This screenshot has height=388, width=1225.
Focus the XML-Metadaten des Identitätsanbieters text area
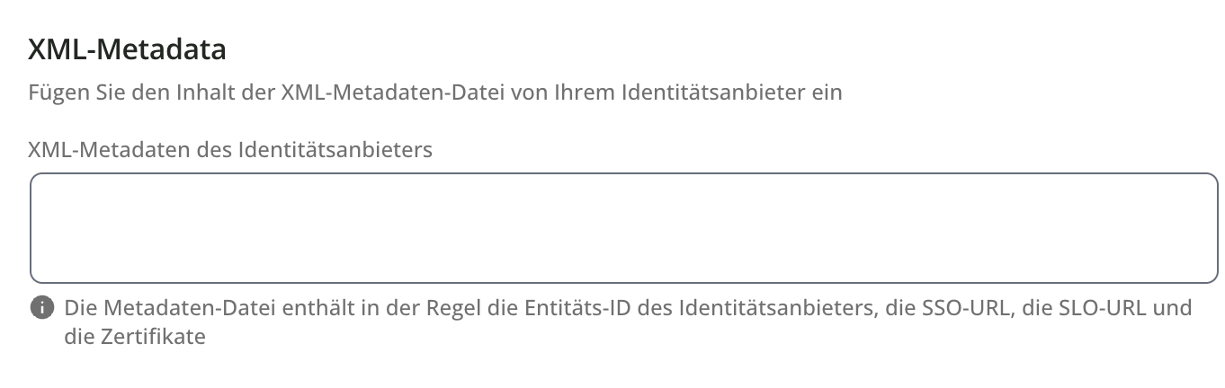point(623,228)
